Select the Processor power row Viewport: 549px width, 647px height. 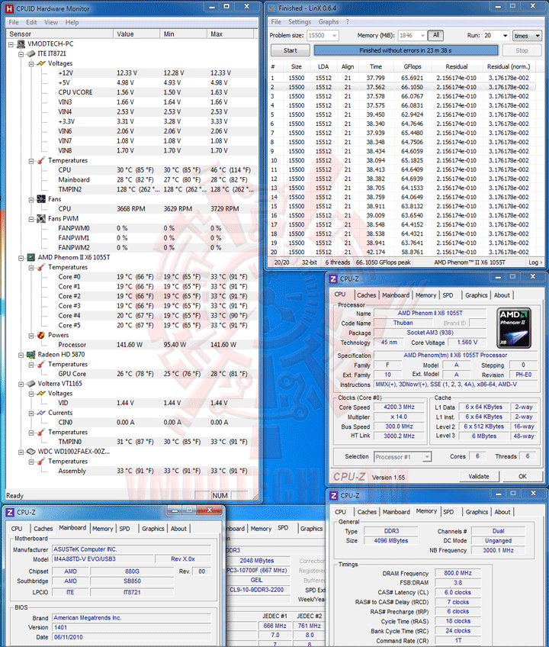[157, 345]
